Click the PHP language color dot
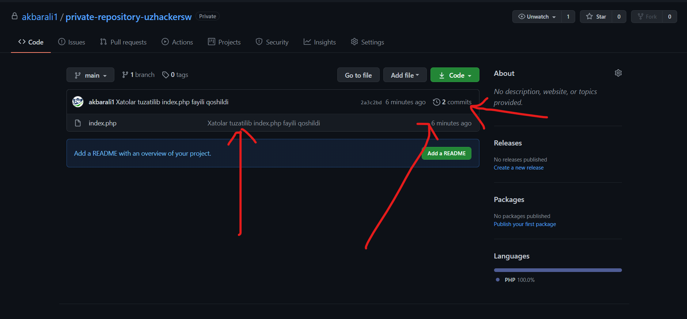Image resolution: width=687 pixels, height=319 pixels. pyautogui.click(x=498, y=280)
